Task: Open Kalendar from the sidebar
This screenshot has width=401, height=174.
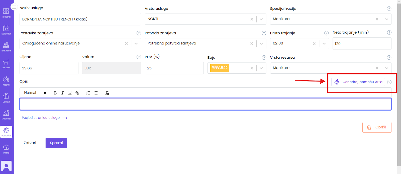Action: tap(6, 30)
